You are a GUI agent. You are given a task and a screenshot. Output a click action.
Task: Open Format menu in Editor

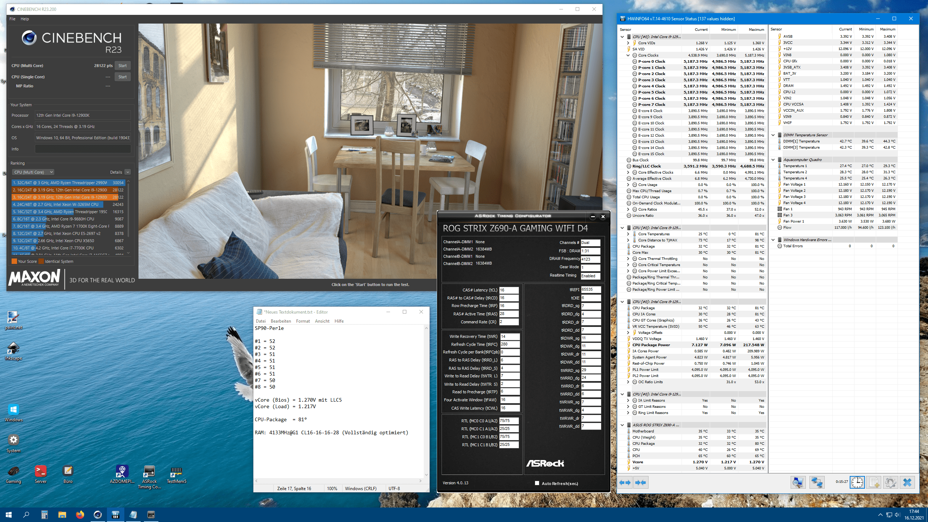point(303,321)
